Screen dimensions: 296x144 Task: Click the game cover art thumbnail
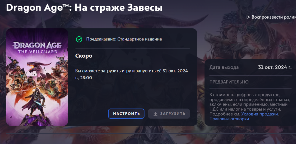[x=37, y=77]
